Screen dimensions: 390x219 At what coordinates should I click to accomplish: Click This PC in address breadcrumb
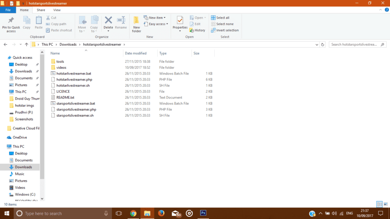point(47,44)
